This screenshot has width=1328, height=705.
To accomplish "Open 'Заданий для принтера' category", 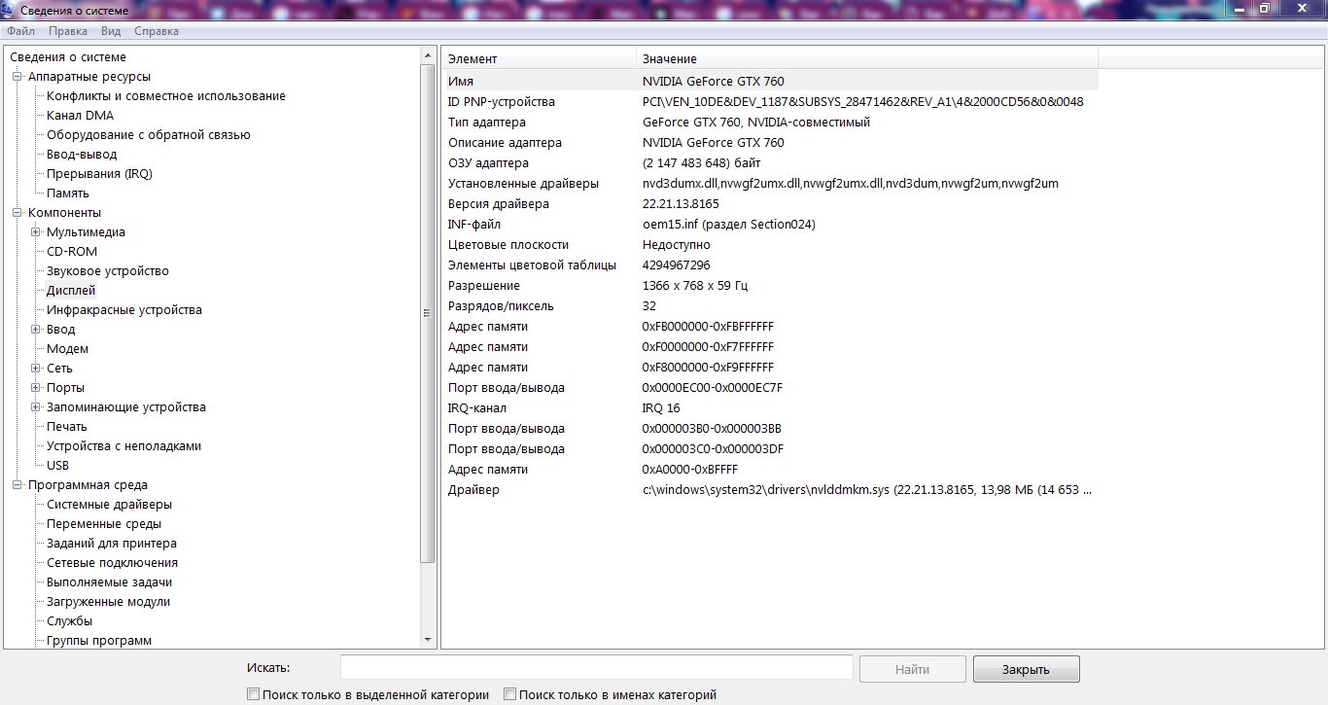I will pos(112,544).
